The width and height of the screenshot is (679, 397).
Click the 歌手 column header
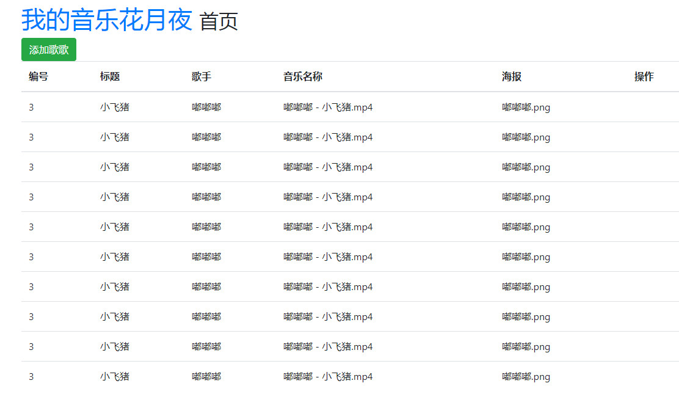pos(199,76)
